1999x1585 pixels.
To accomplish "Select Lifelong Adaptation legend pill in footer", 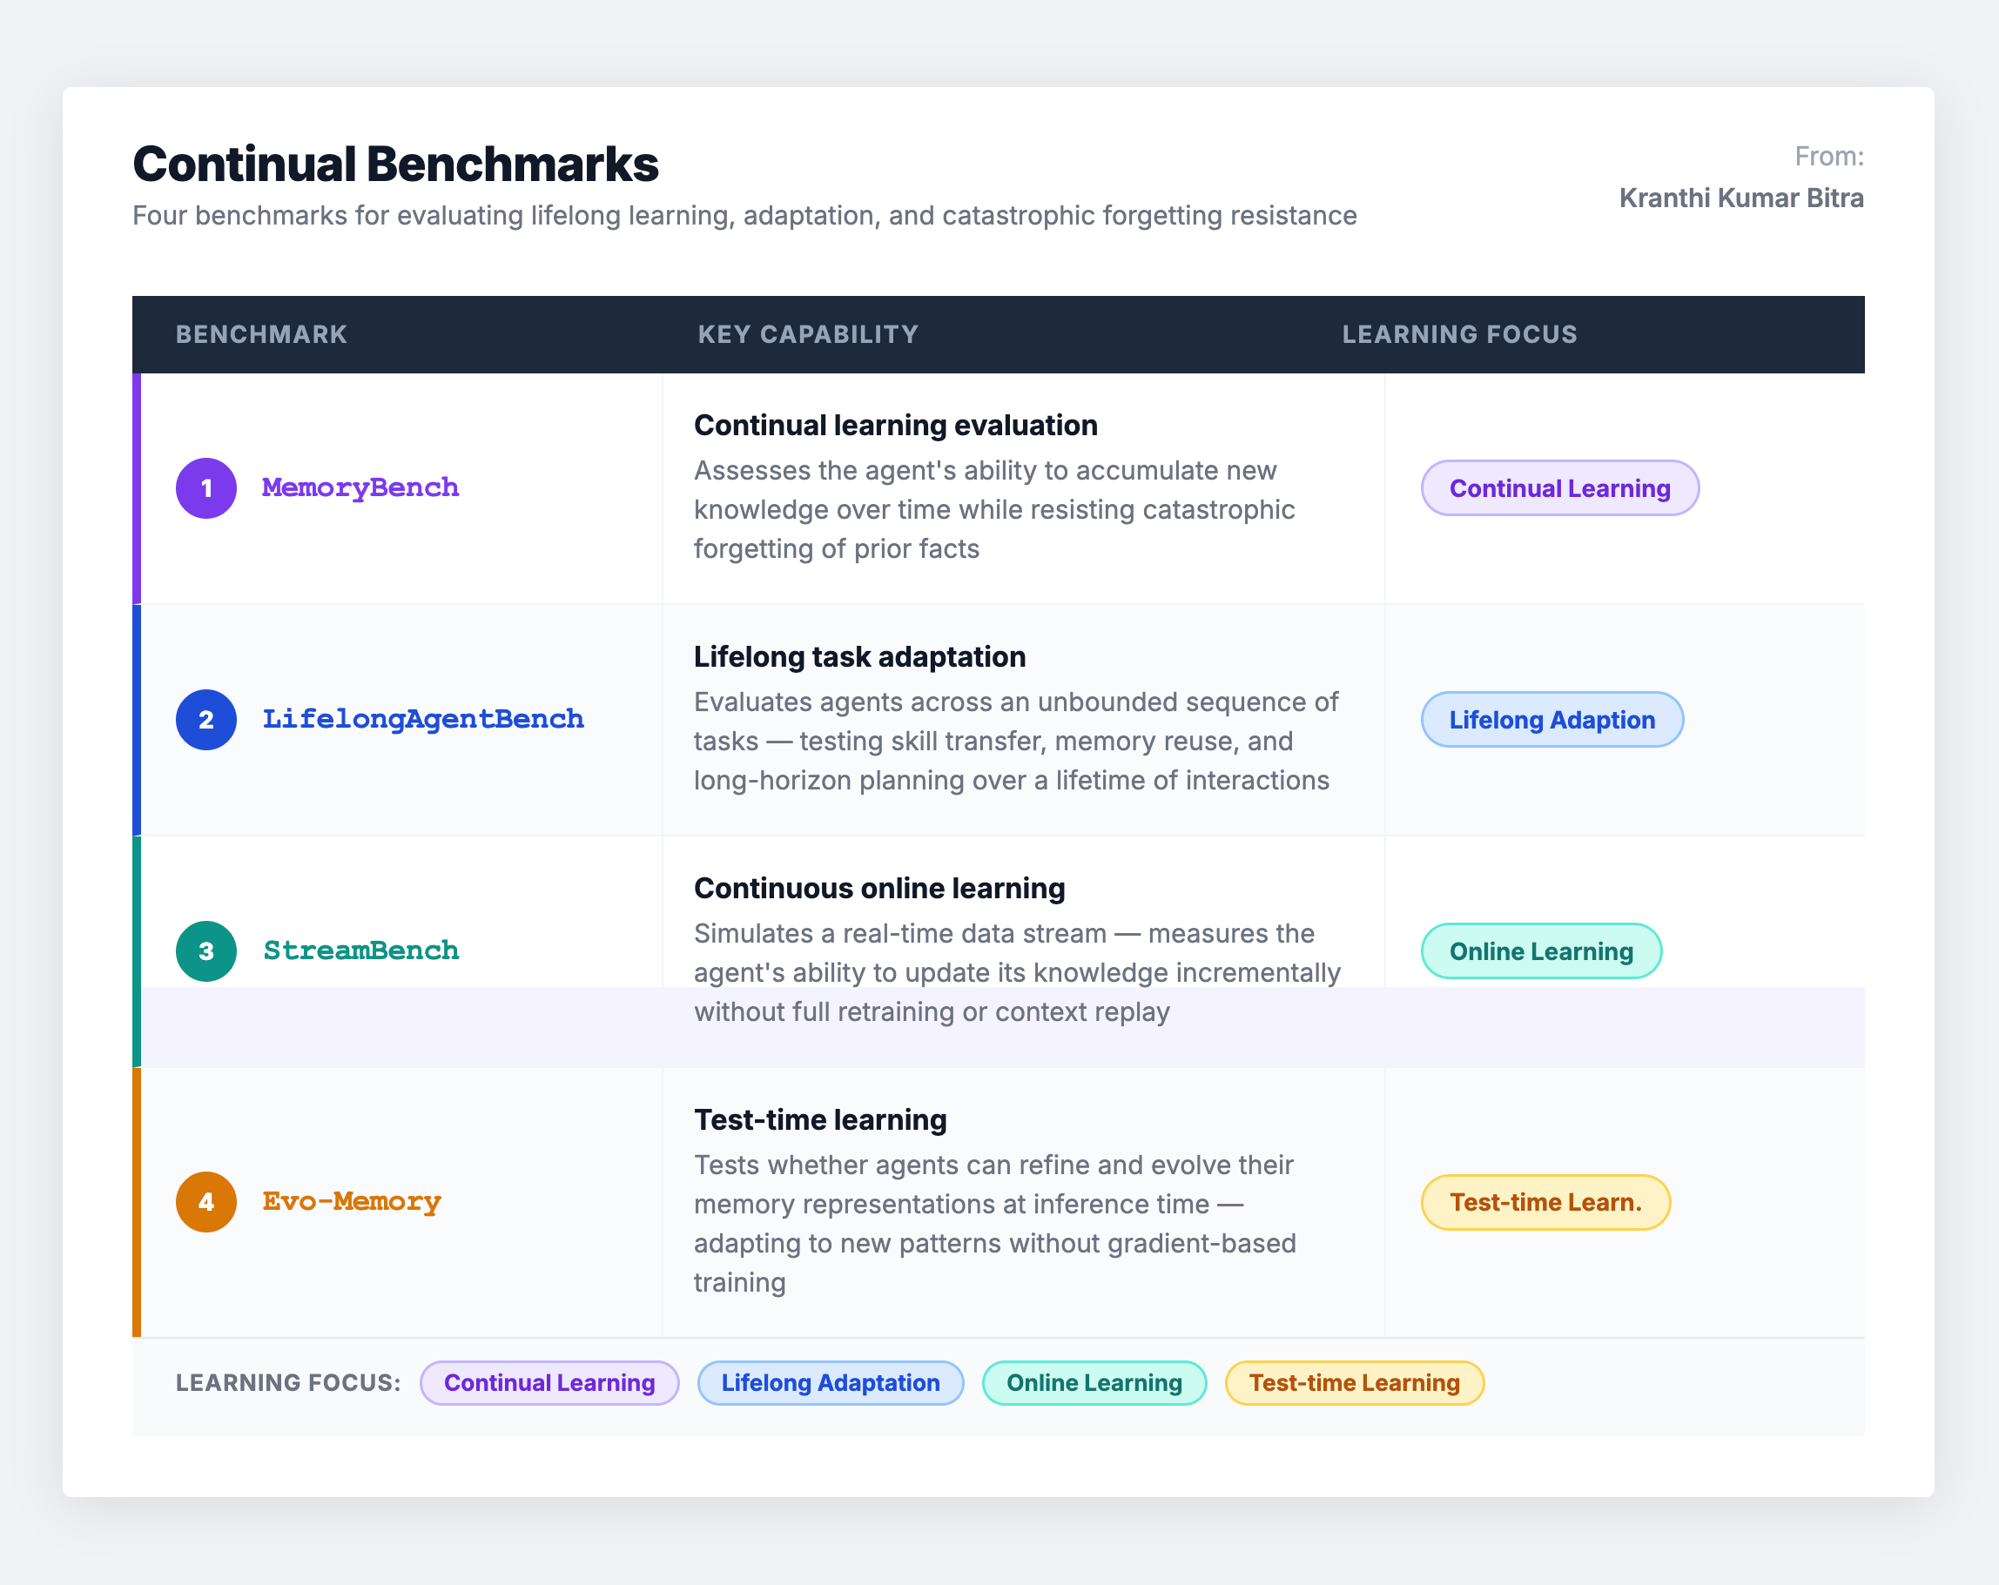I will (830, 1383).
